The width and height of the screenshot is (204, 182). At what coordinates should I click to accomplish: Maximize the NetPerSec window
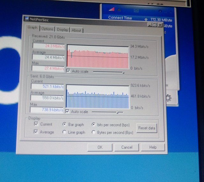(155, 25)
